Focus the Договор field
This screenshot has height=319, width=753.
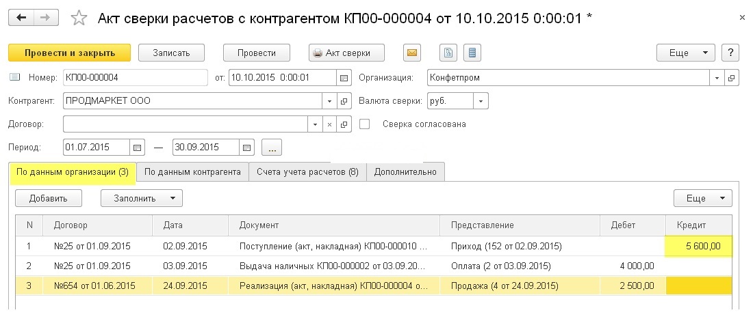click(x=186, y=124)
